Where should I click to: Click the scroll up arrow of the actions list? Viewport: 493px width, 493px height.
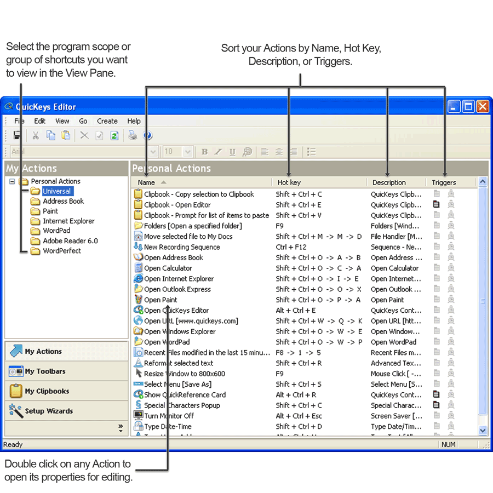pyautogui.click(x=483, y=181)
